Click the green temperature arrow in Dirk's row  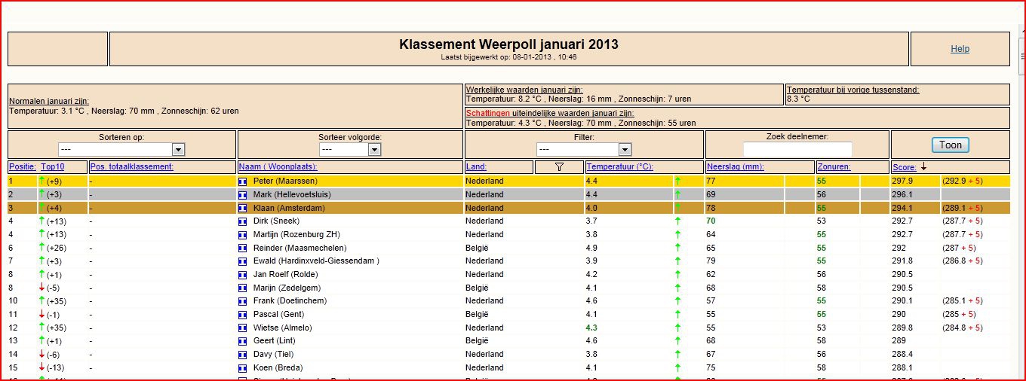(x=677, y=221)
